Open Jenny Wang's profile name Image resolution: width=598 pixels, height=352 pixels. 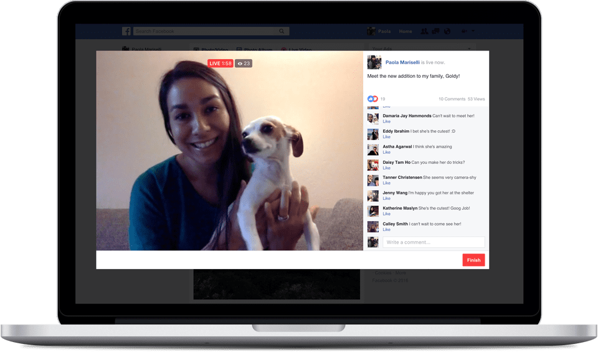(395, 193)
